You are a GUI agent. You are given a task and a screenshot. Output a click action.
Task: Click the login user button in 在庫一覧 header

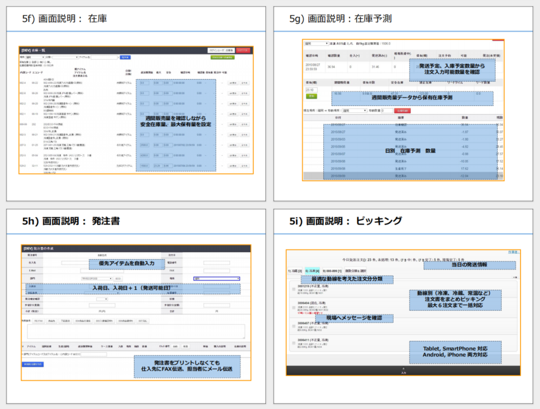click(x=221, y=50)
